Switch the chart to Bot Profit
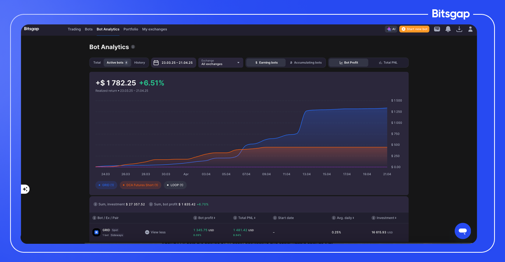This screenshot has width=505, height=262. pyautogui.click(x=348, y=63)
